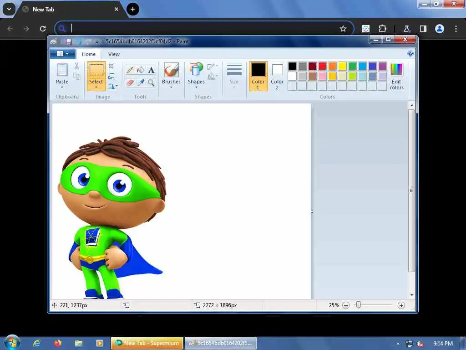This screenshot has height=350, width=466.
Task: Open a new browser tab
Action: pyautogui.click(x=133, y=9)
